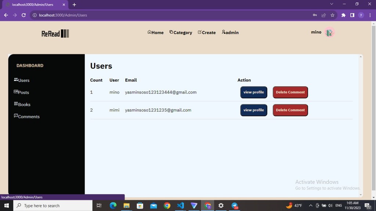The image size is (376, 211).
Task: Open notification center icon
Action: click(368, 206)
